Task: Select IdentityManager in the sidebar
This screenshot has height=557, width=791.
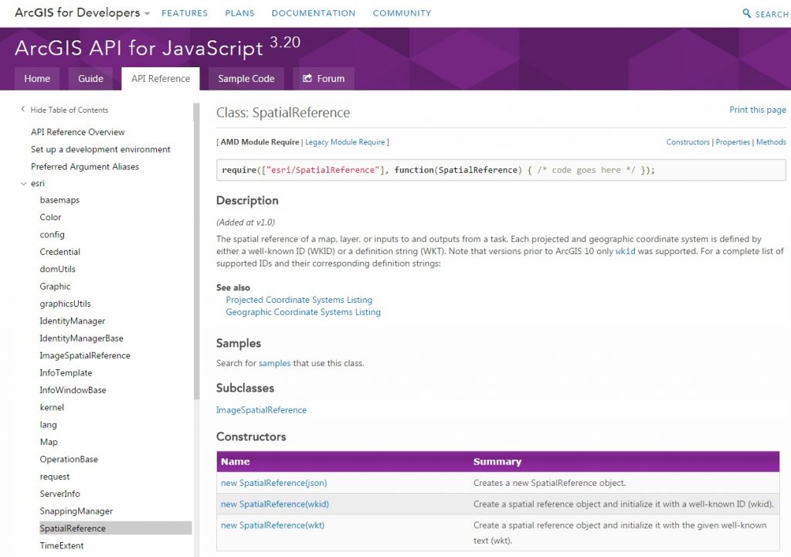Action: [x=74, y=321]
